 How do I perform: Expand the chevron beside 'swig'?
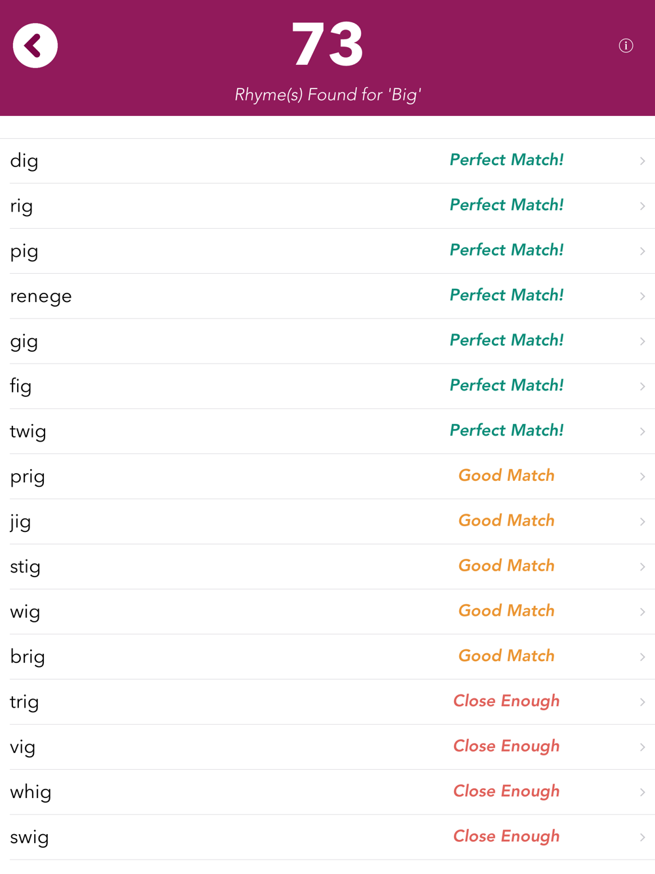click(642, 837)
